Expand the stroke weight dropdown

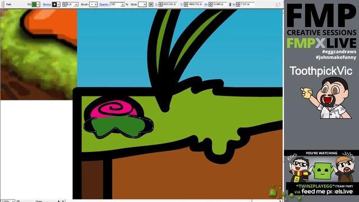[x=77, y=4]
